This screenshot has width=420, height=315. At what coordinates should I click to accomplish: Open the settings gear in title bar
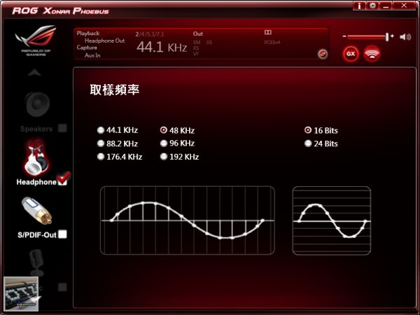coord(372,6)
